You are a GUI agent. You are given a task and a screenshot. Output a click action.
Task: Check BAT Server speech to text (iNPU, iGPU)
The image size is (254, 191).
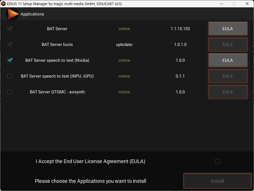pyautogui.click(x=10, y=76)
